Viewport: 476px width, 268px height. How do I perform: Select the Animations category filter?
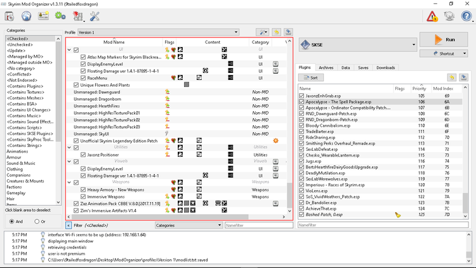[17, 151]
